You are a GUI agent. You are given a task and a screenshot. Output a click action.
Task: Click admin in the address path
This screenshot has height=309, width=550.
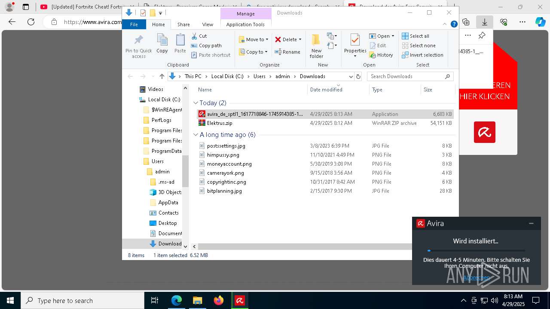[283, 76]
